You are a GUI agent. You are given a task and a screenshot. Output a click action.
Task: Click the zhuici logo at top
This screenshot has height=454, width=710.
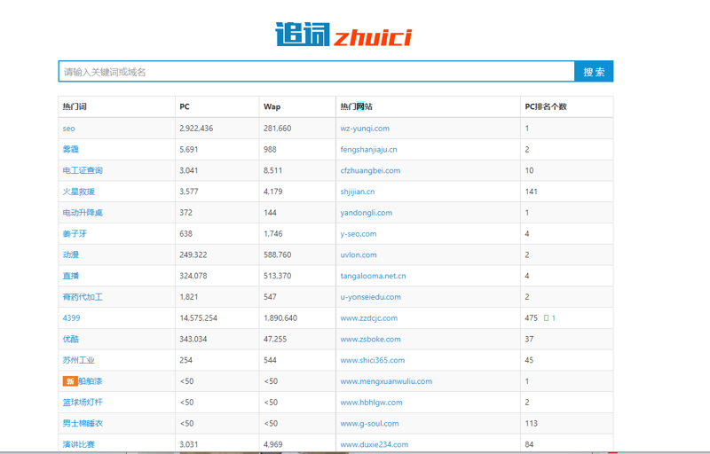[x=343, y=35]
